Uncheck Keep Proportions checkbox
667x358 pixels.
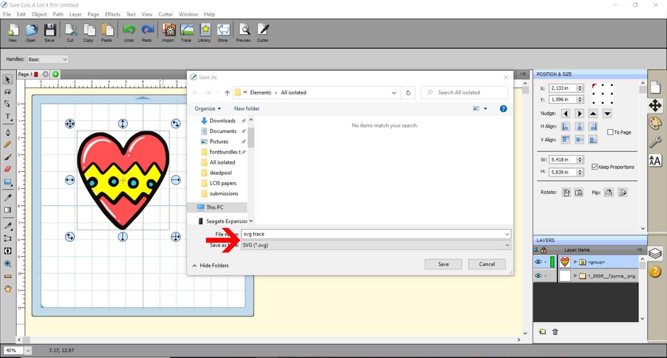(x=594, y=167)
